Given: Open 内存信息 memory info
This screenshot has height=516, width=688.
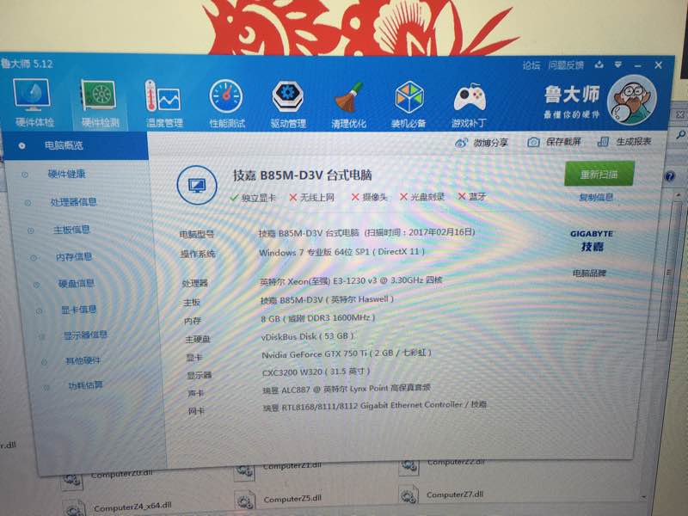Looking at the screenshot, I should pos(74,256).
